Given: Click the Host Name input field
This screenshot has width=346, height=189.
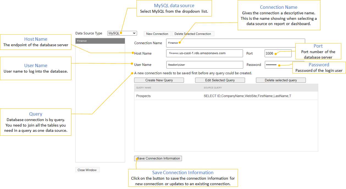Looking at the screenshot, I should tap(204, 53).
